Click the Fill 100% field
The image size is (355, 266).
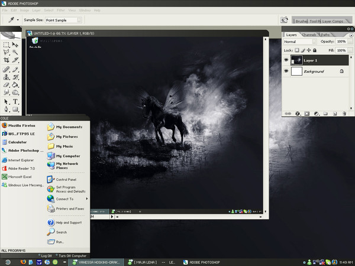pyautogui.click(x=341, y=50)
